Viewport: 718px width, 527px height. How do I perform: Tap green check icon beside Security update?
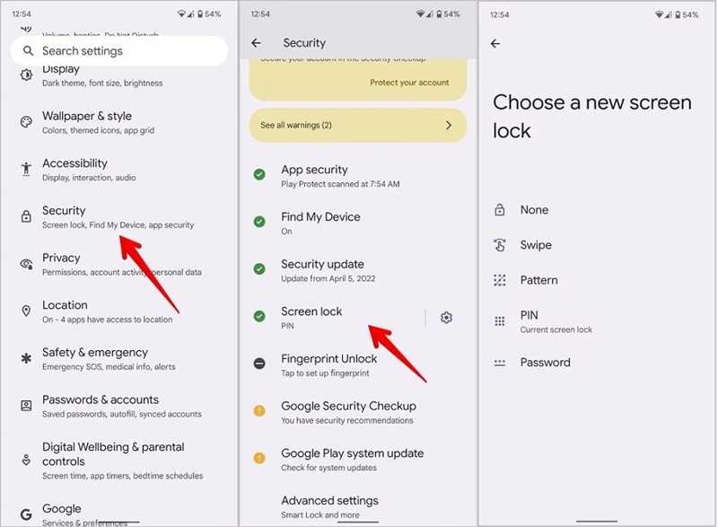click(259, 268)
